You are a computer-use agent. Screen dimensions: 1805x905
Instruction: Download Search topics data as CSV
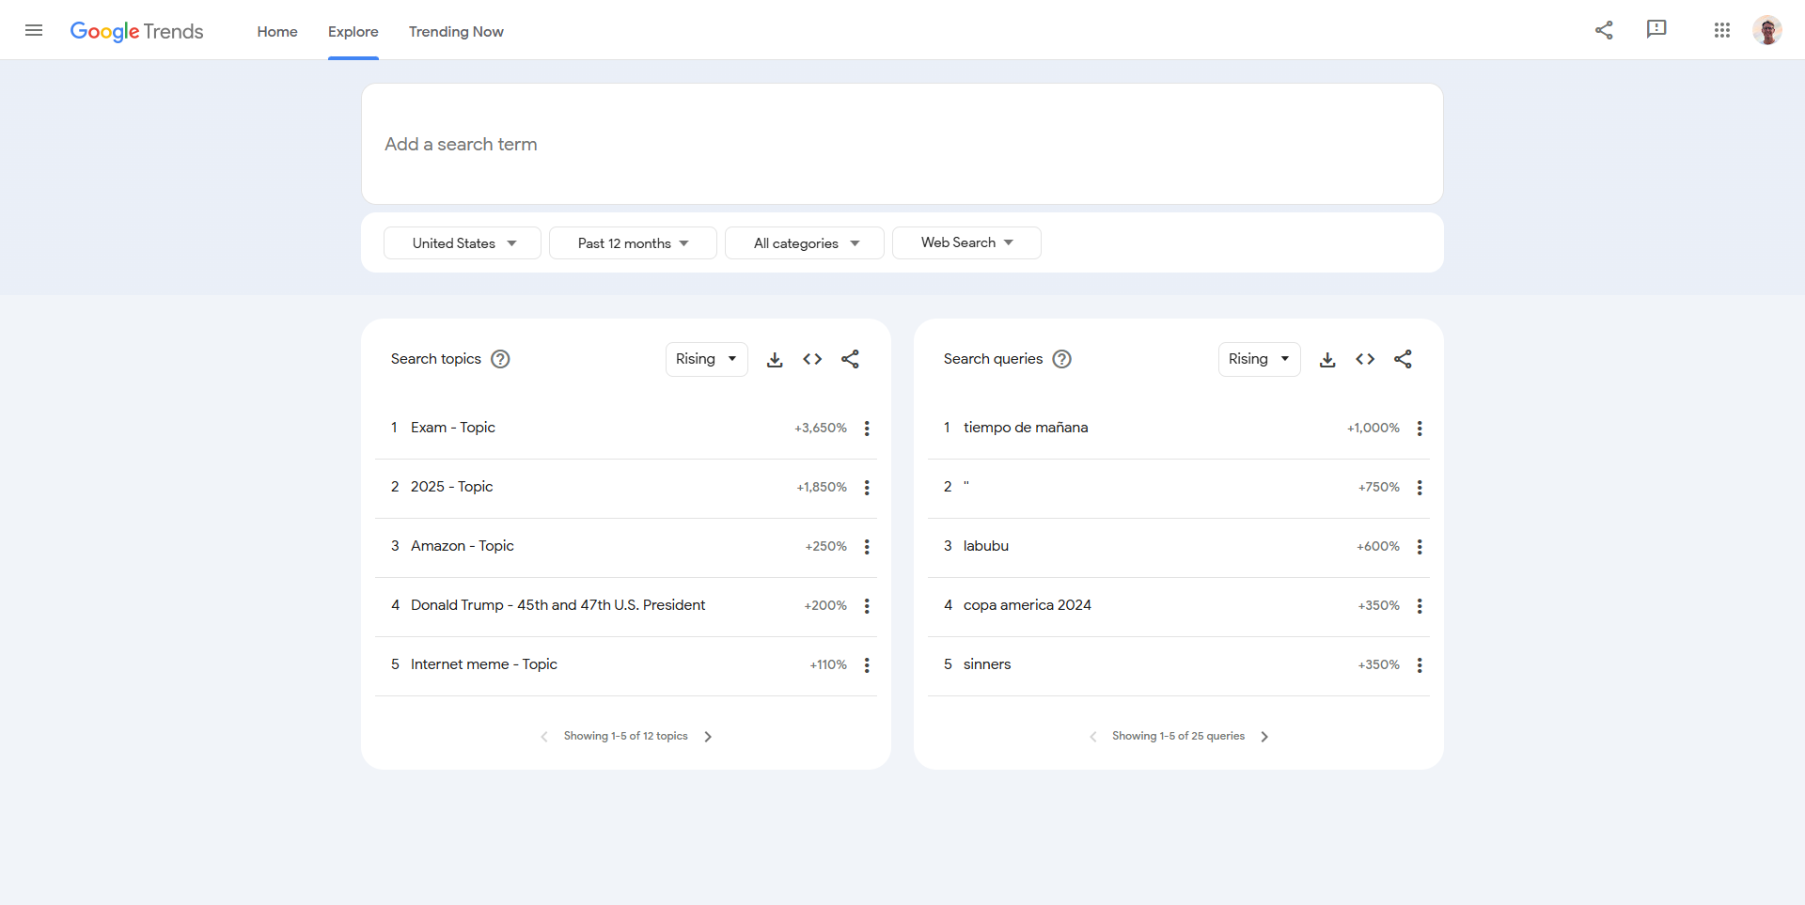pyautogui.click(x=775, y=359)
